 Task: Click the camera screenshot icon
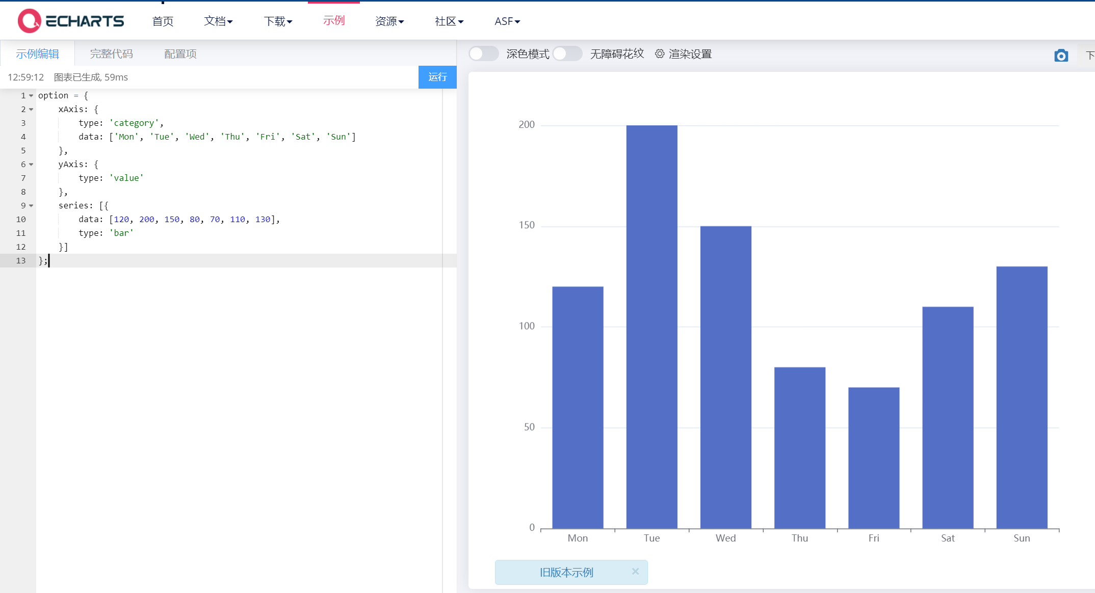[1061, 56]
